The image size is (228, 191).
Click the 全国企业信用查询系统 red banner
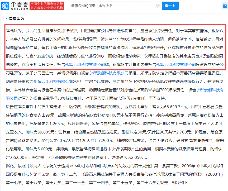[x=47, y=6]
